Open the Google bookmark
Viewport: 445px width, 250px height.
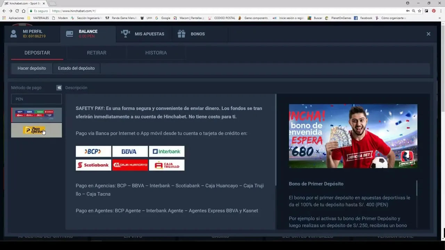coord(163,18)
